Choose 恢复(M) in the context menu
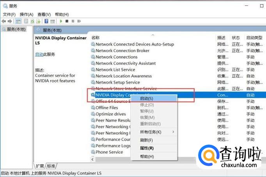Screen dimensions: 266x177 pos(147,117)
